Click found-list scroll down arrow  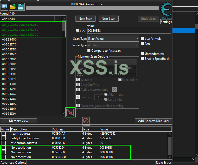tap(64, 113)
